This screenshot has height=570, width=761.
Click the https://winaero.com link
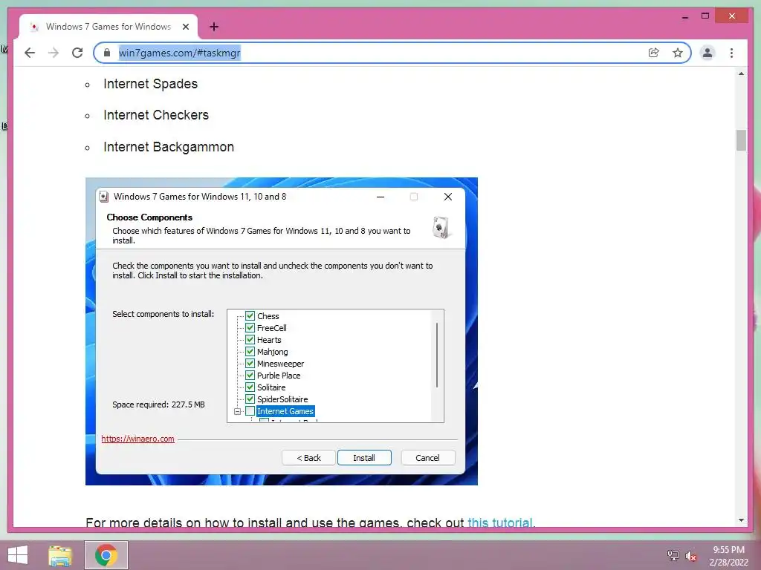coord(137,439)
